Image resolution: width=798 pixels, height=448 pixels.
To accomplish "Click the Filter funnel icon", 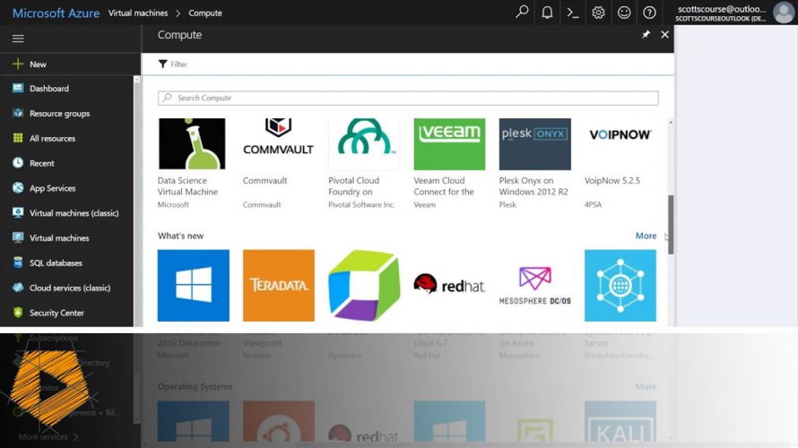I will (x=163, y=65).
